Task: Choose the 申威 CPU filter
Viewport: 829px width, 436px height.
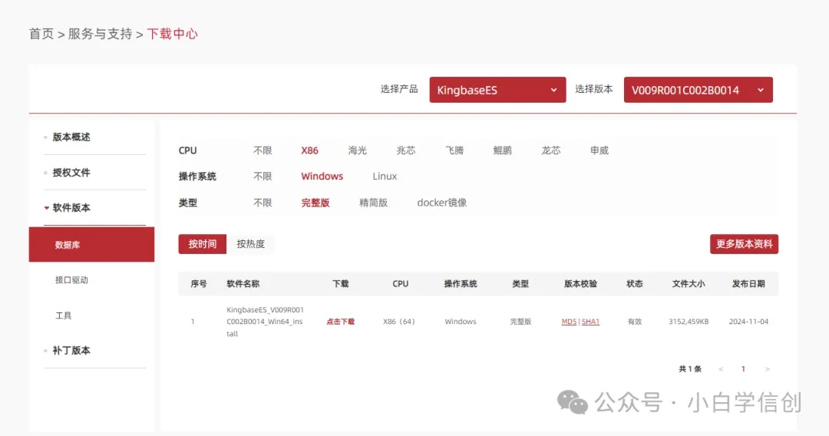Action: point(599,150)
